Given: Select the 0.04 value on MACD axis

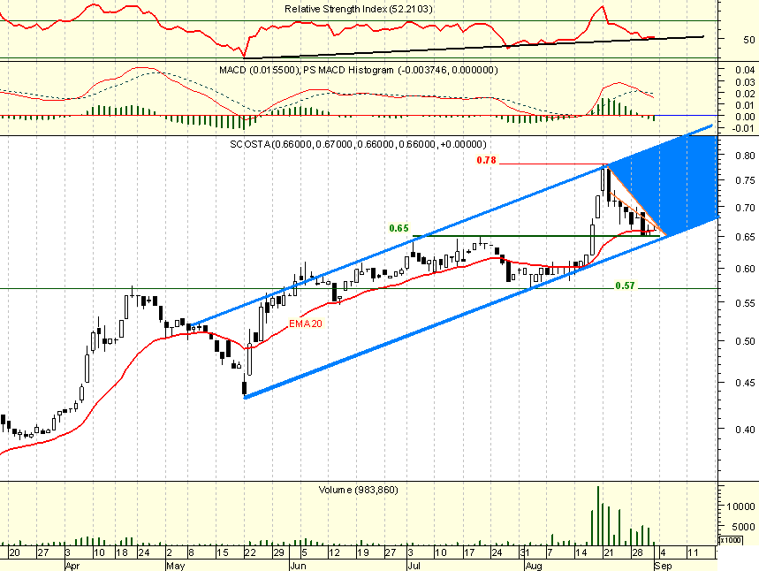Looking at the screenshot, I should 745,70.
